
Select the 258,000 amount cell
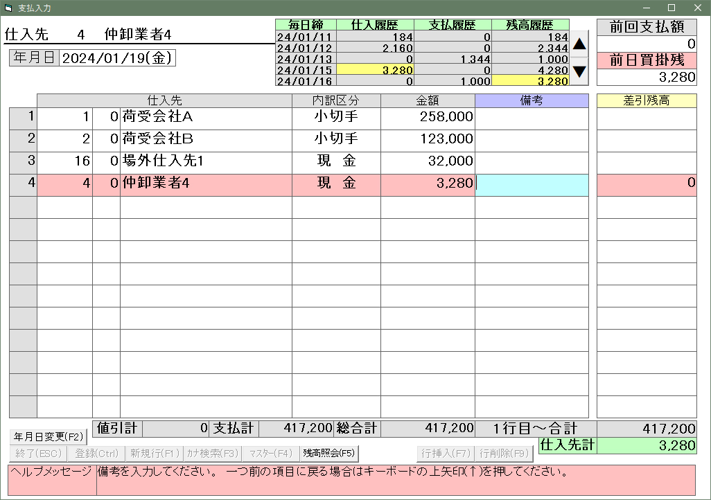[x=428, y=118]
